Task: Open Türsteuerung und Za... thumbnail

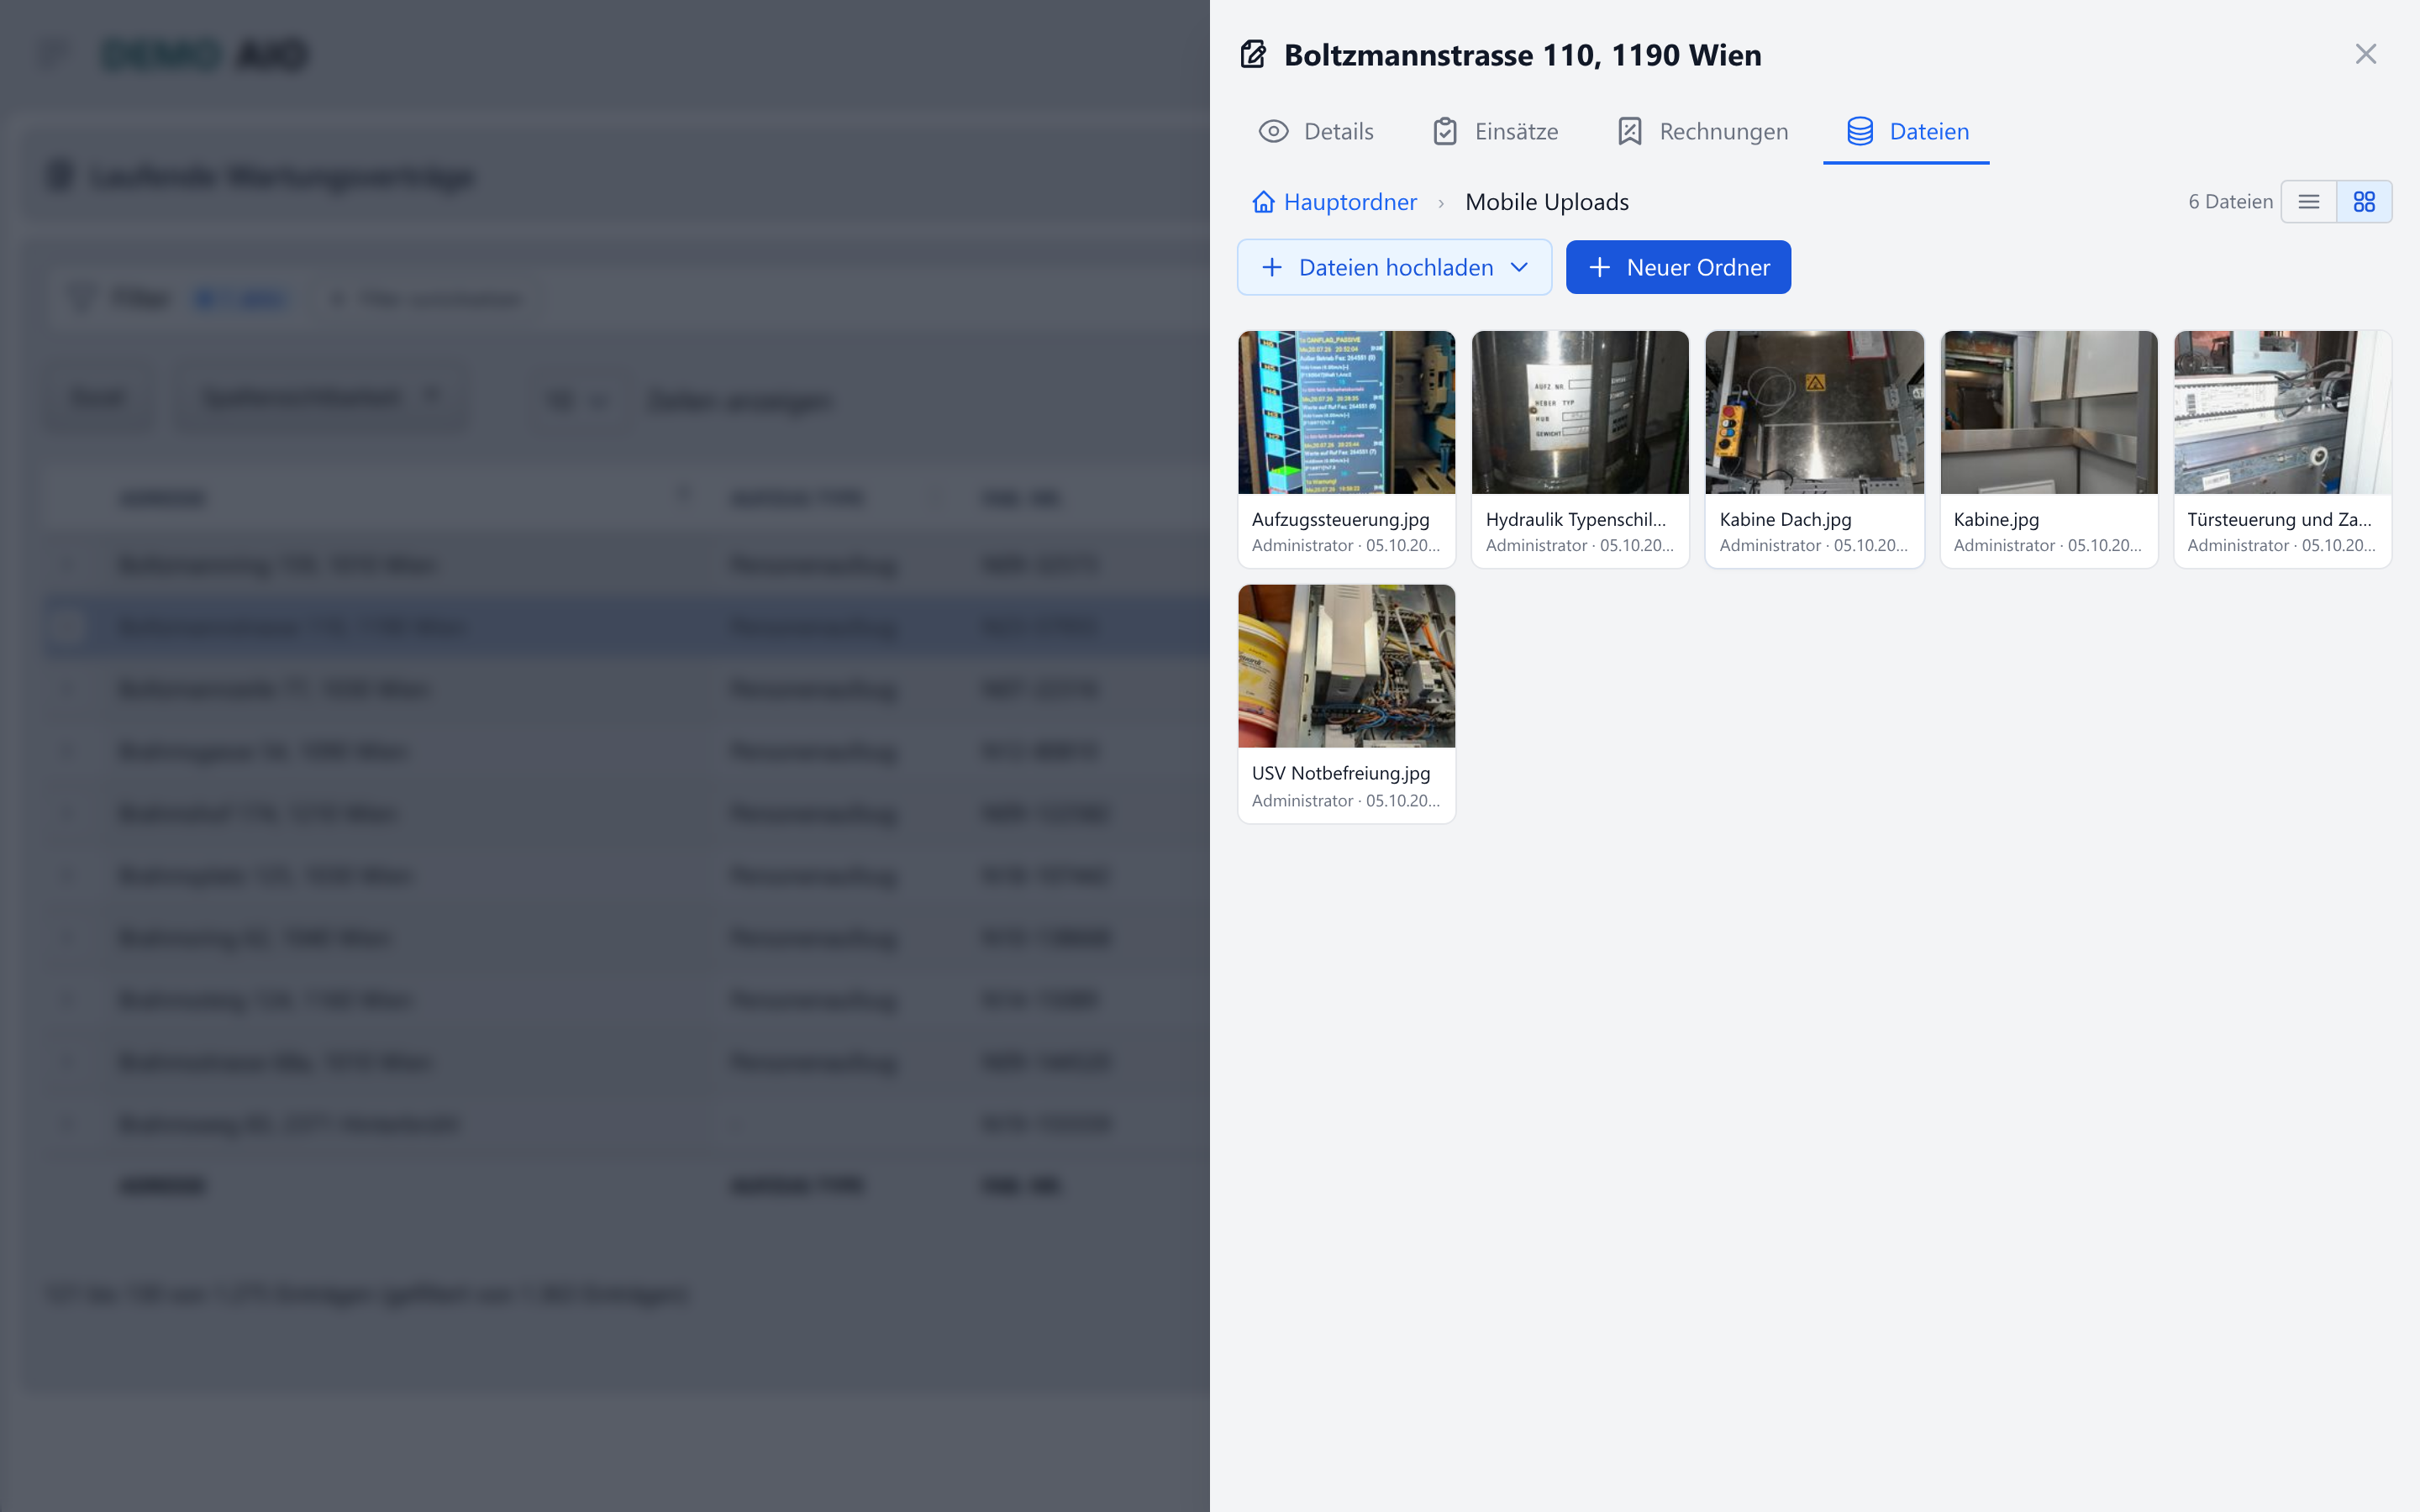Action: pos(2282,412)
